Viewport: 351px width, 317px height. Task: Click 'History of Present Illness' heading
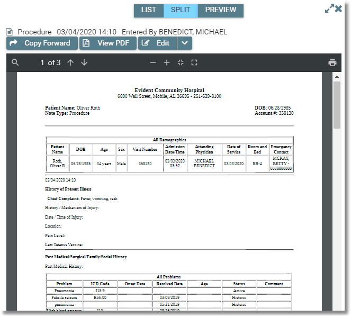[68, 189]
